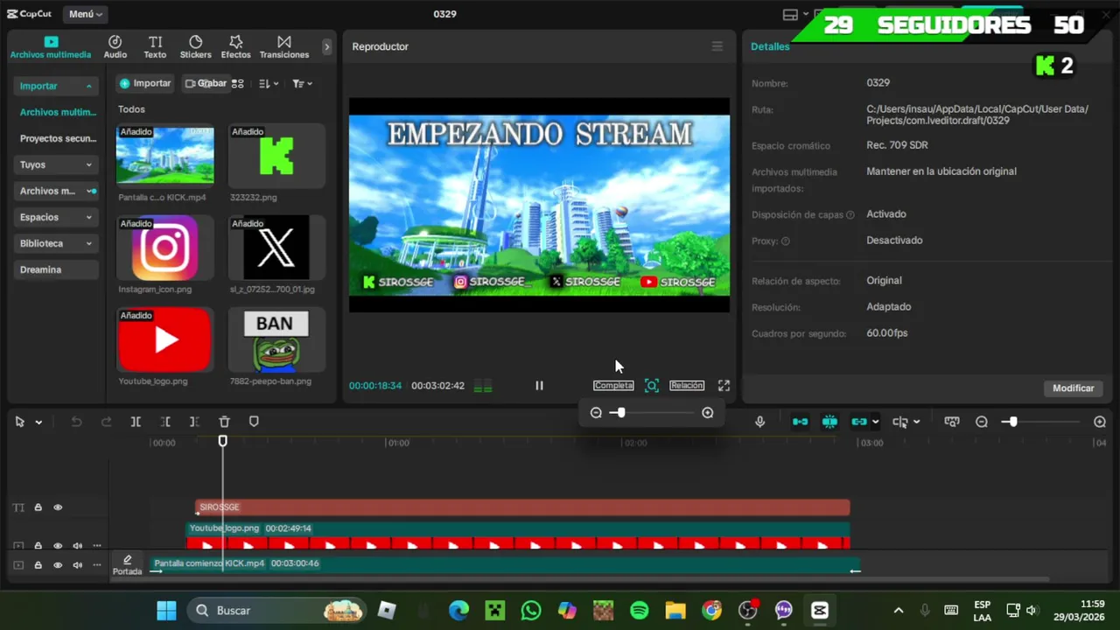Lock the main Pantalla comienzo KICK track
Screen dimensions: 1120x630
38,565
